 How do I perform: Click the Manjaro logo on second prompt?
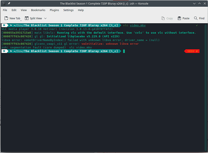point(4,51)
